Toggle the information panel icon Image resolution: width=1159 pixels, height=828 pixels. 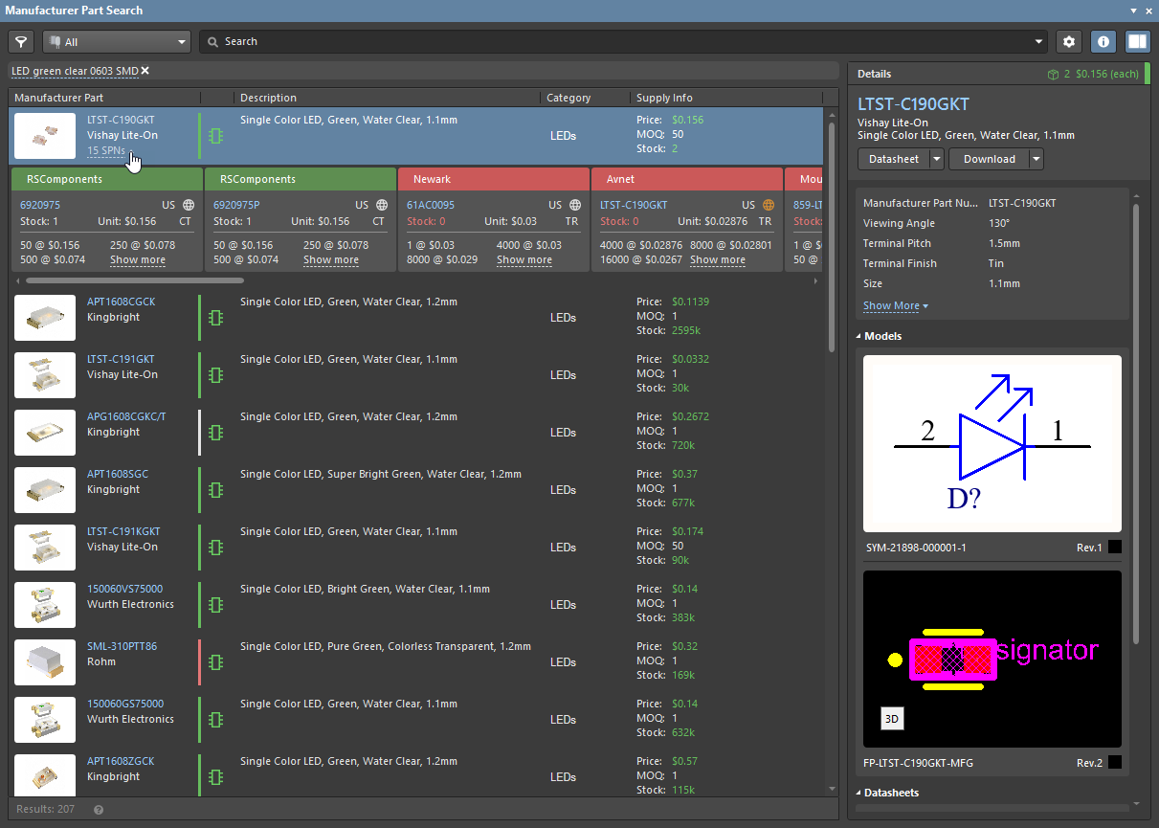click(x=1103, y=42)
